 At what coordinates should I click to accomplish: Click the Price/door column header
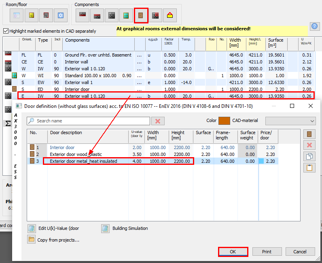268,136
